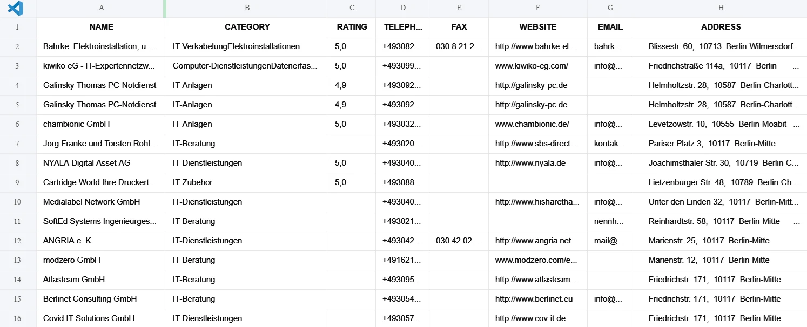This screenshot has height=327, width=807.
Task: Select column F header
Action: click(x=538, y=8)
